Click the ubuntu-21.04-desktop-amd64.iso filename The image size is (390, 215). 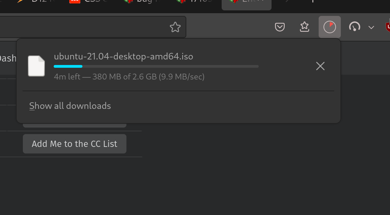tap(123, 56)
